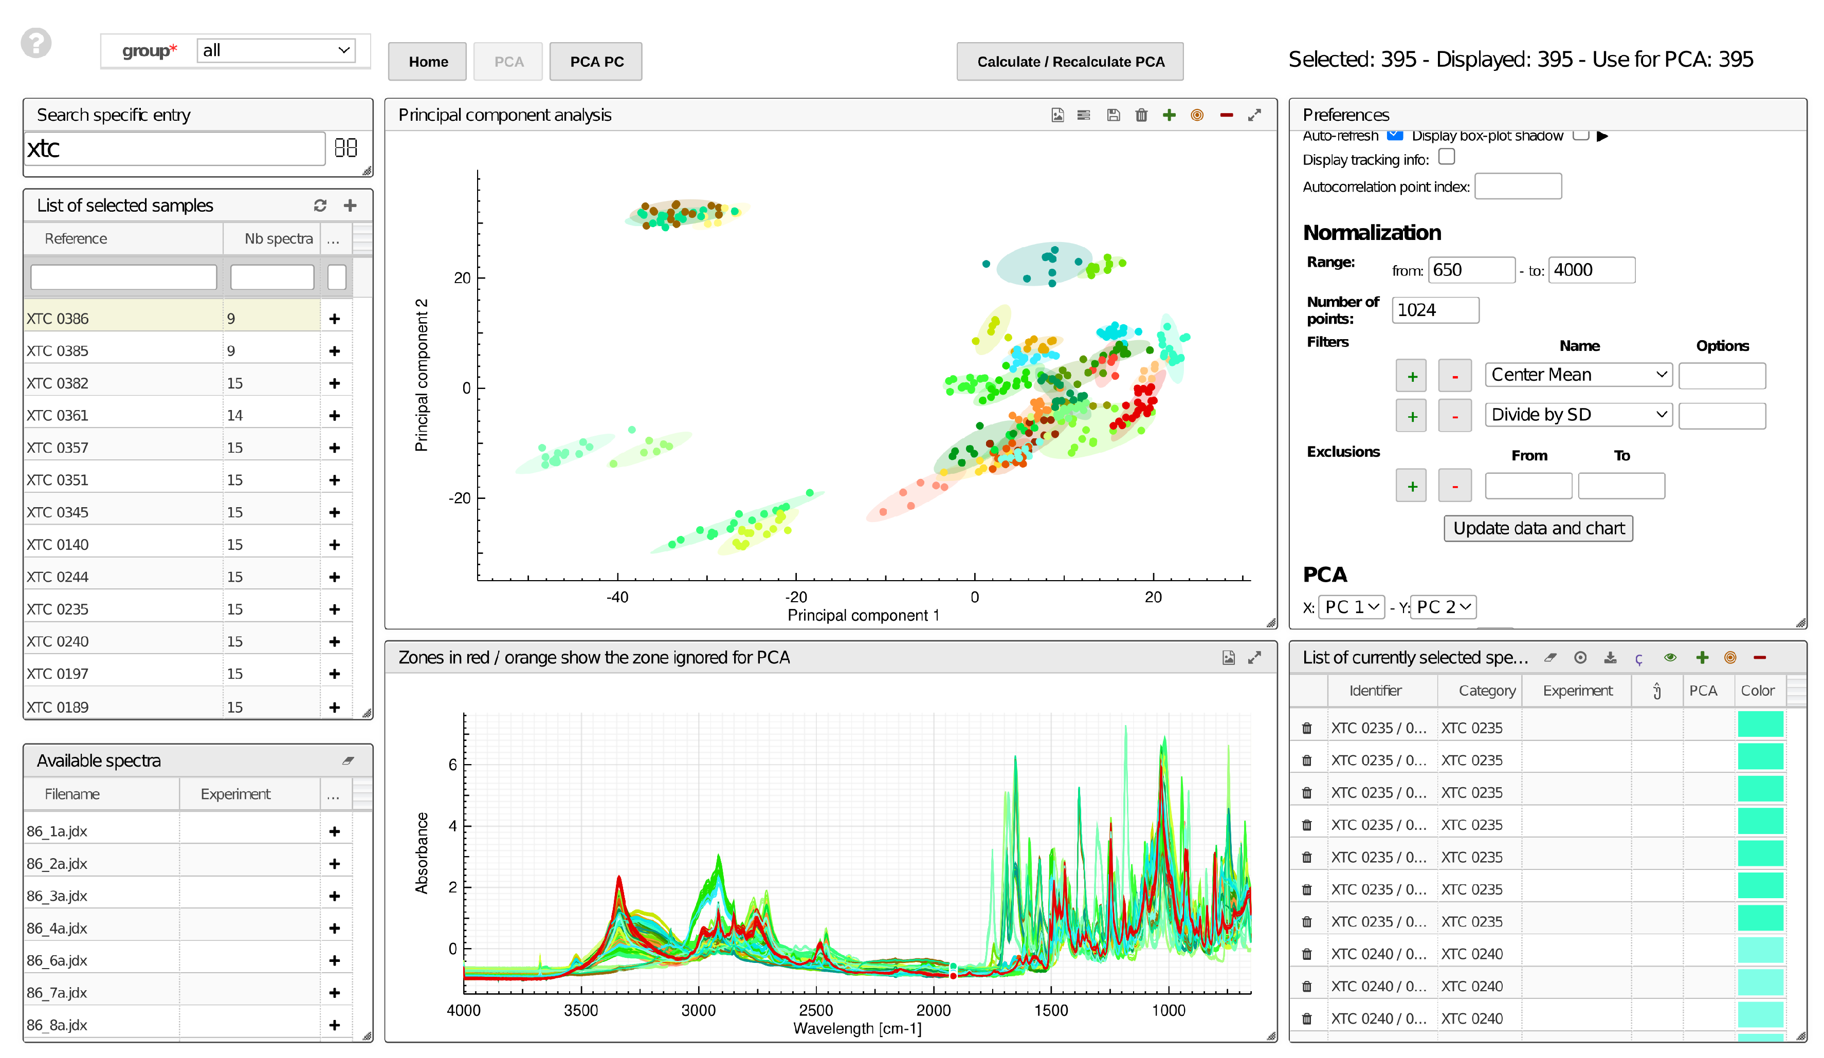Click the trash icon in PCA panel header
The image size is (1824, 1058).
click(x=1141, y=115)
